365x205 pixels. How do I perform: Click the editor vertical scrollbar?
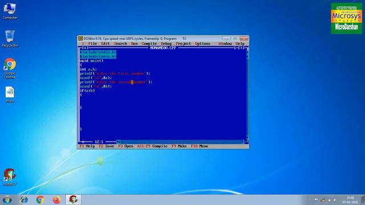coord(247,94)
